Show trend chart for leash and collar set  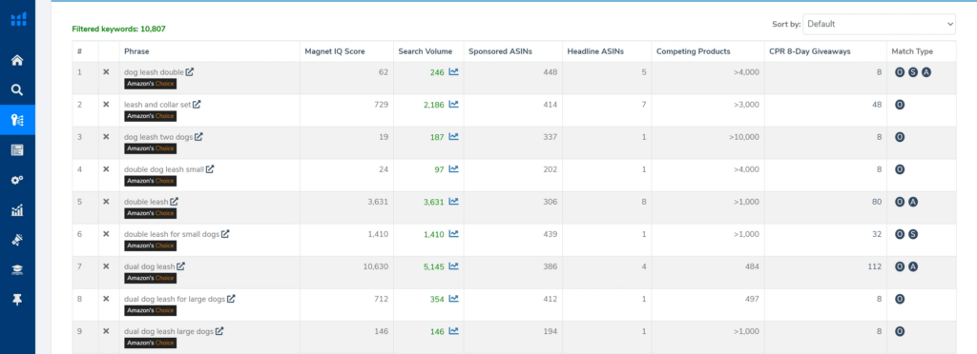coord(453,105)
